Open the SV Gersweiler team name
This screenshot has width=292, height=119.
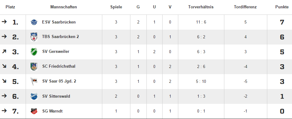click(x=56, y=52)
